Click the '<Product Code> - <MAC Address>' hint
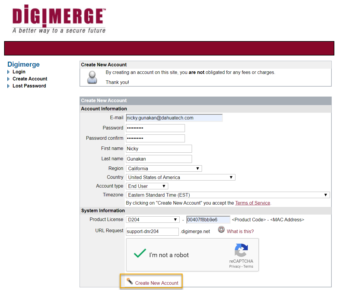The image size is (337, 290). coord(268,220)
